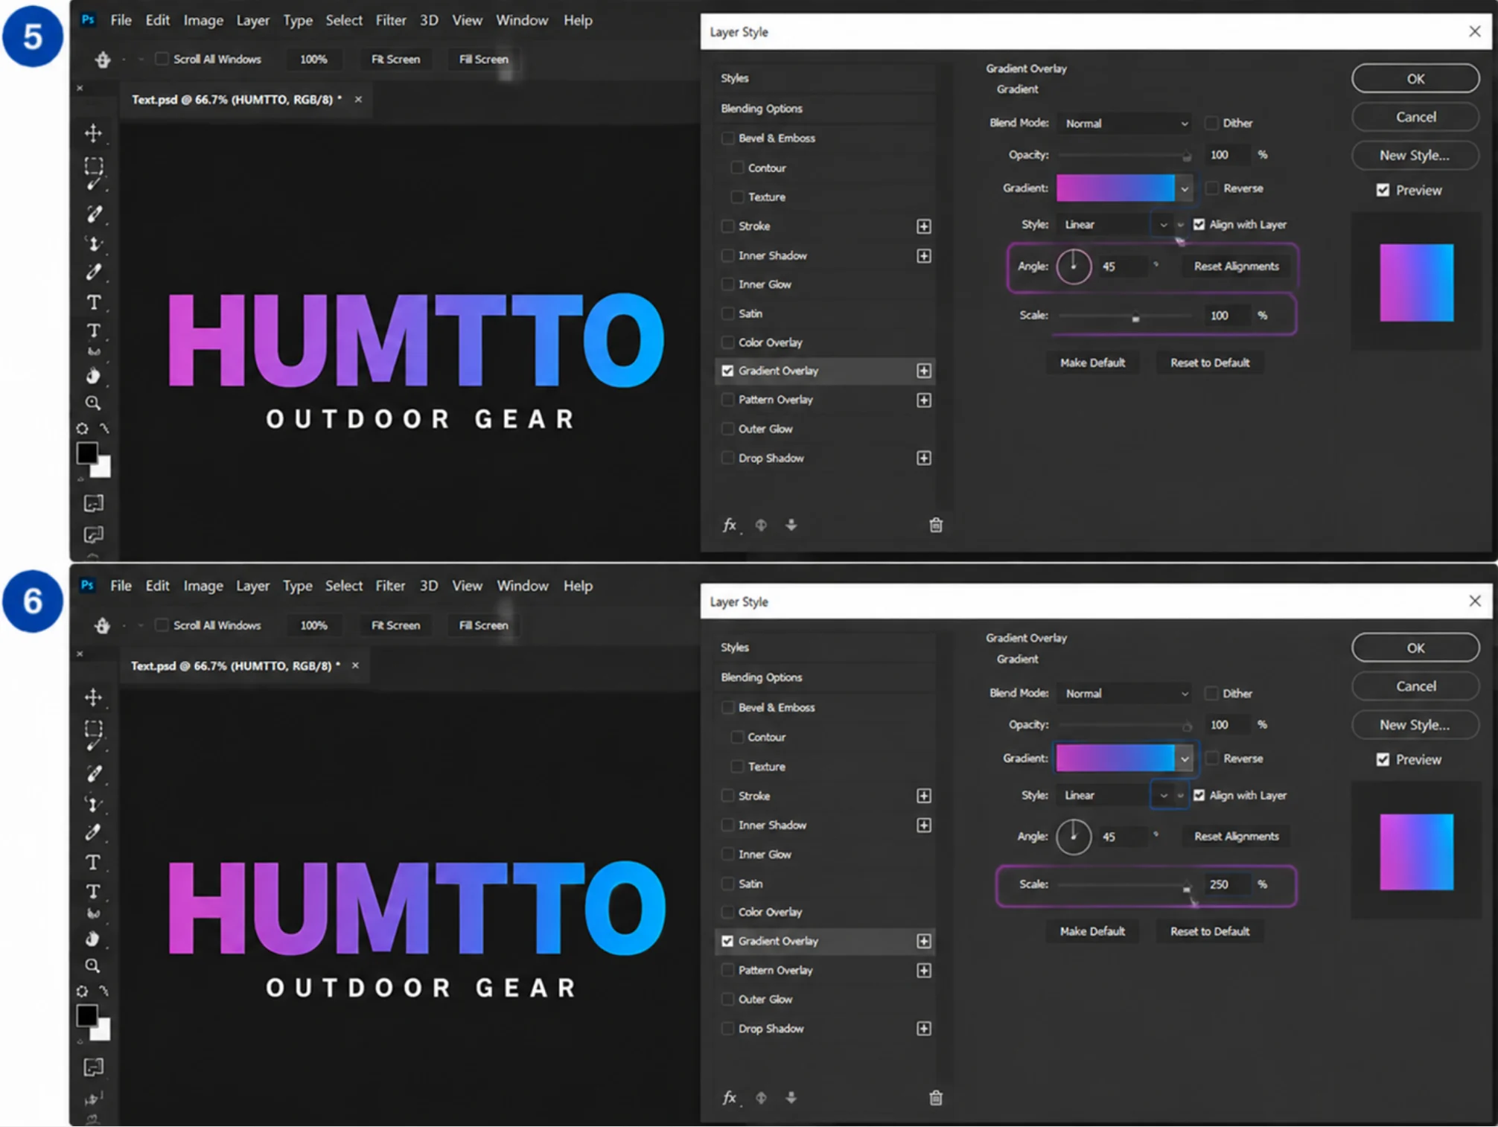Viewport: 1498px width, 1127px height.
Task: Click foreground color swatch in upper toolbar
Action: click(87, 453)
